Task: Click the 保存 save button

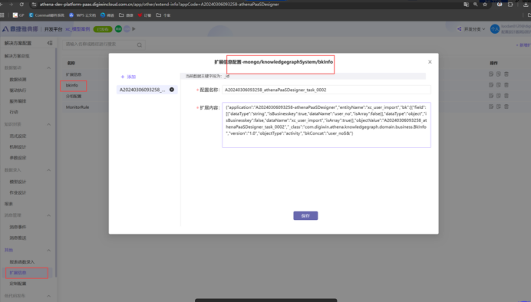Action: click(x=305, y=215)
